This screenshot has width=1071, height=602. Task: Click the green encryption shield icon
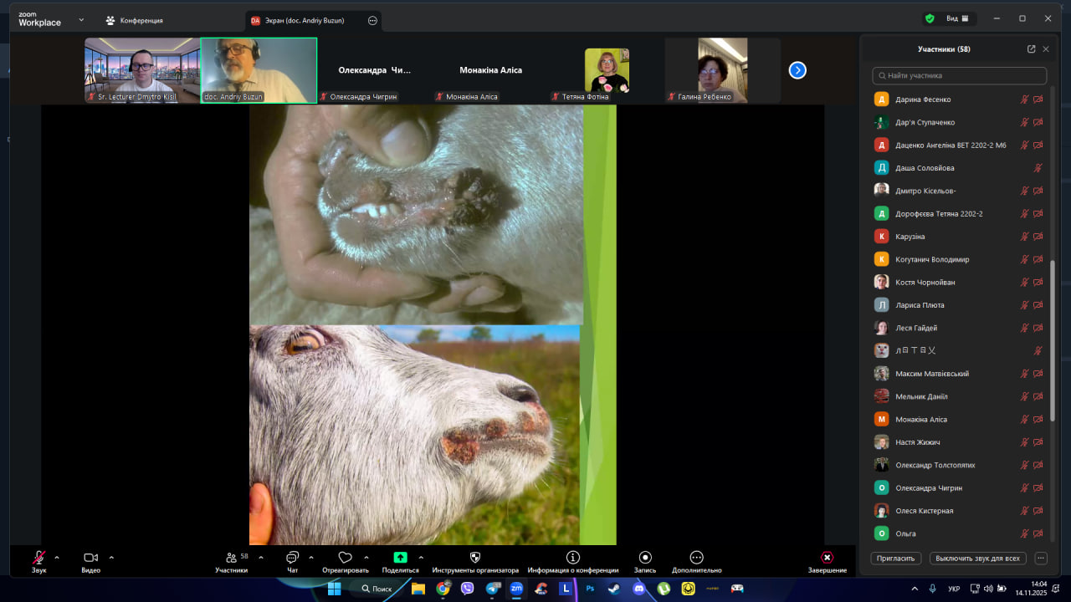[930, 18]
